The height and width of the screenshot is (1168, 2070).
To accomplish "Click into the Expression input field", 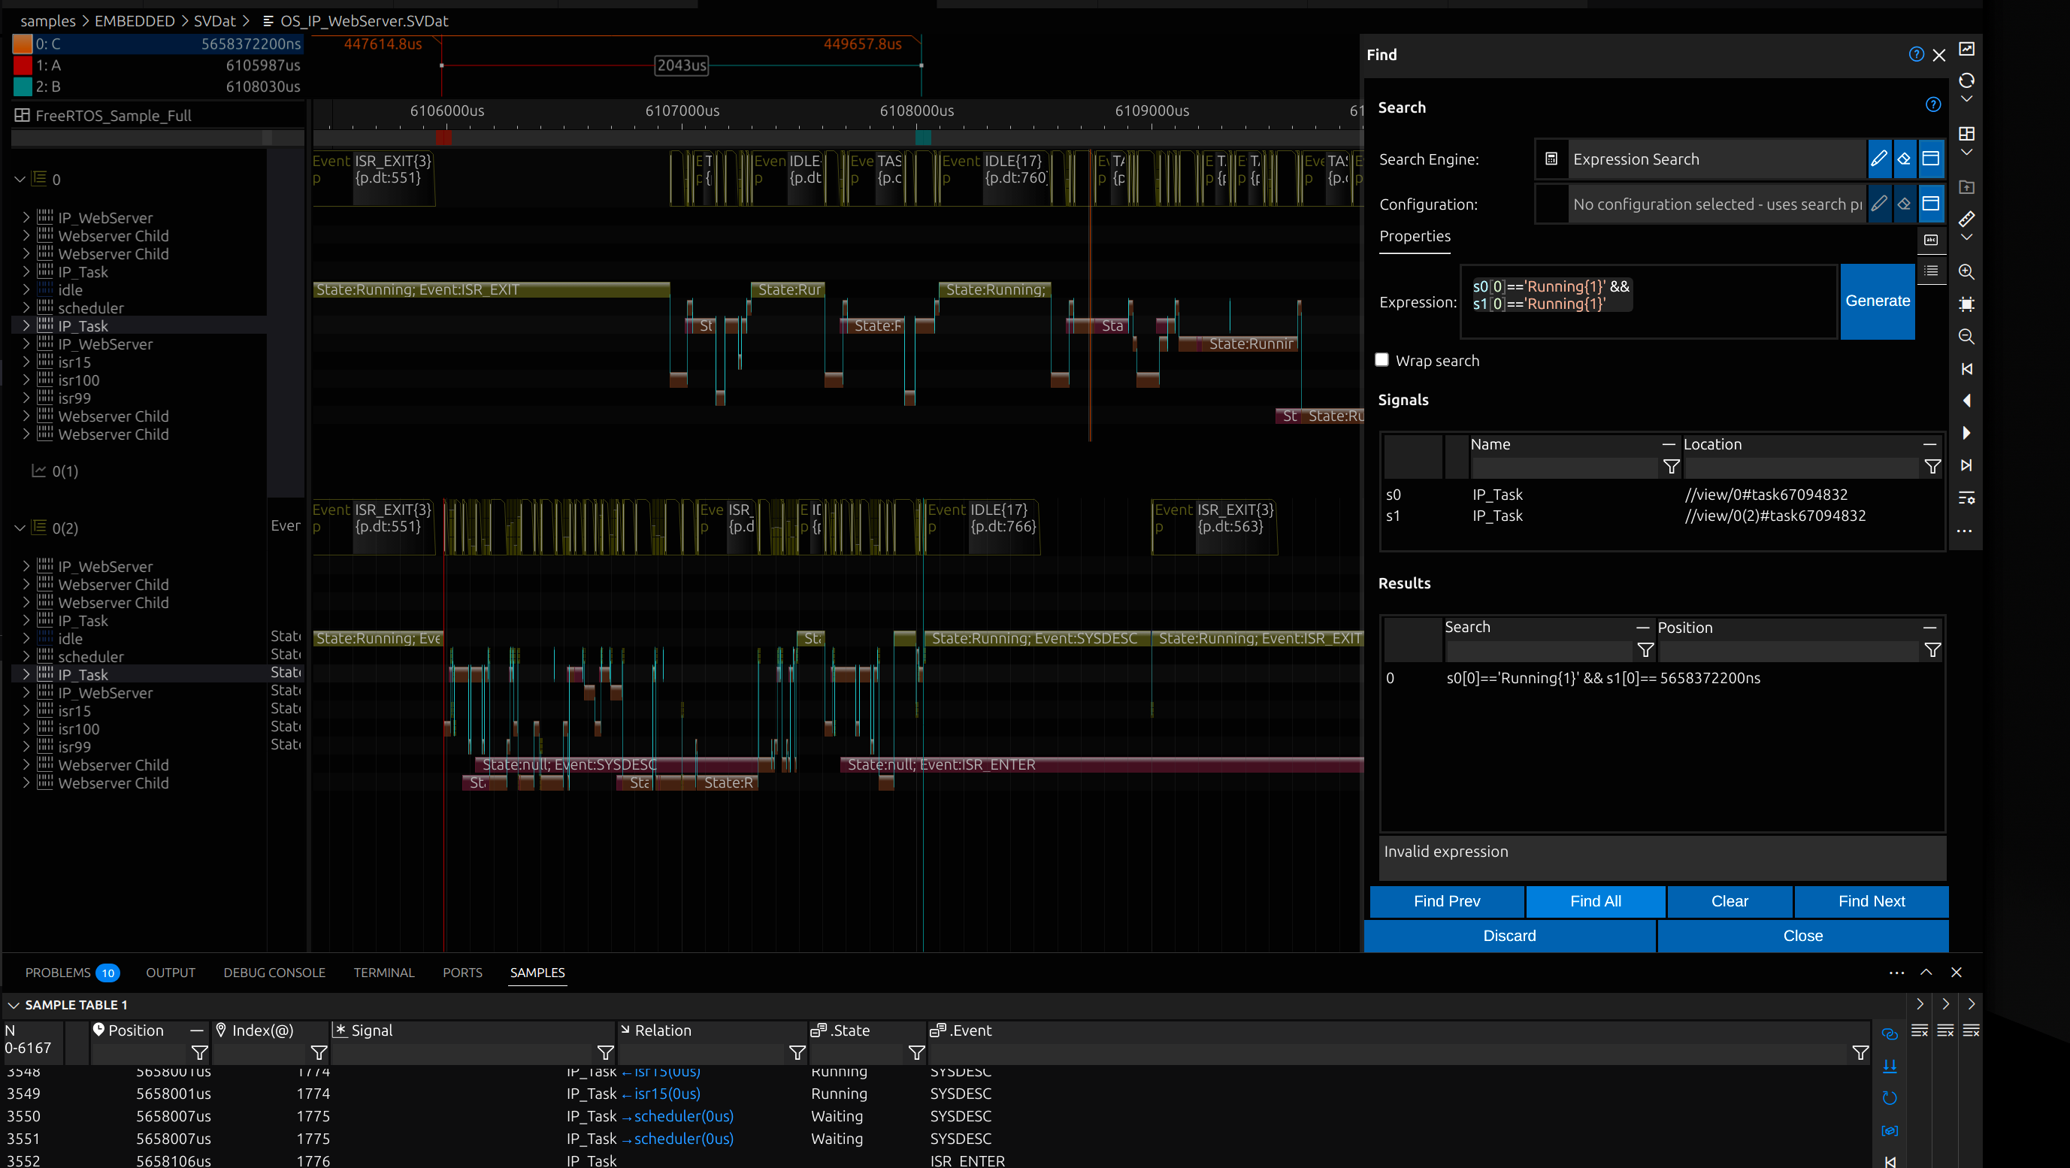I will [x=1649, y=301].
